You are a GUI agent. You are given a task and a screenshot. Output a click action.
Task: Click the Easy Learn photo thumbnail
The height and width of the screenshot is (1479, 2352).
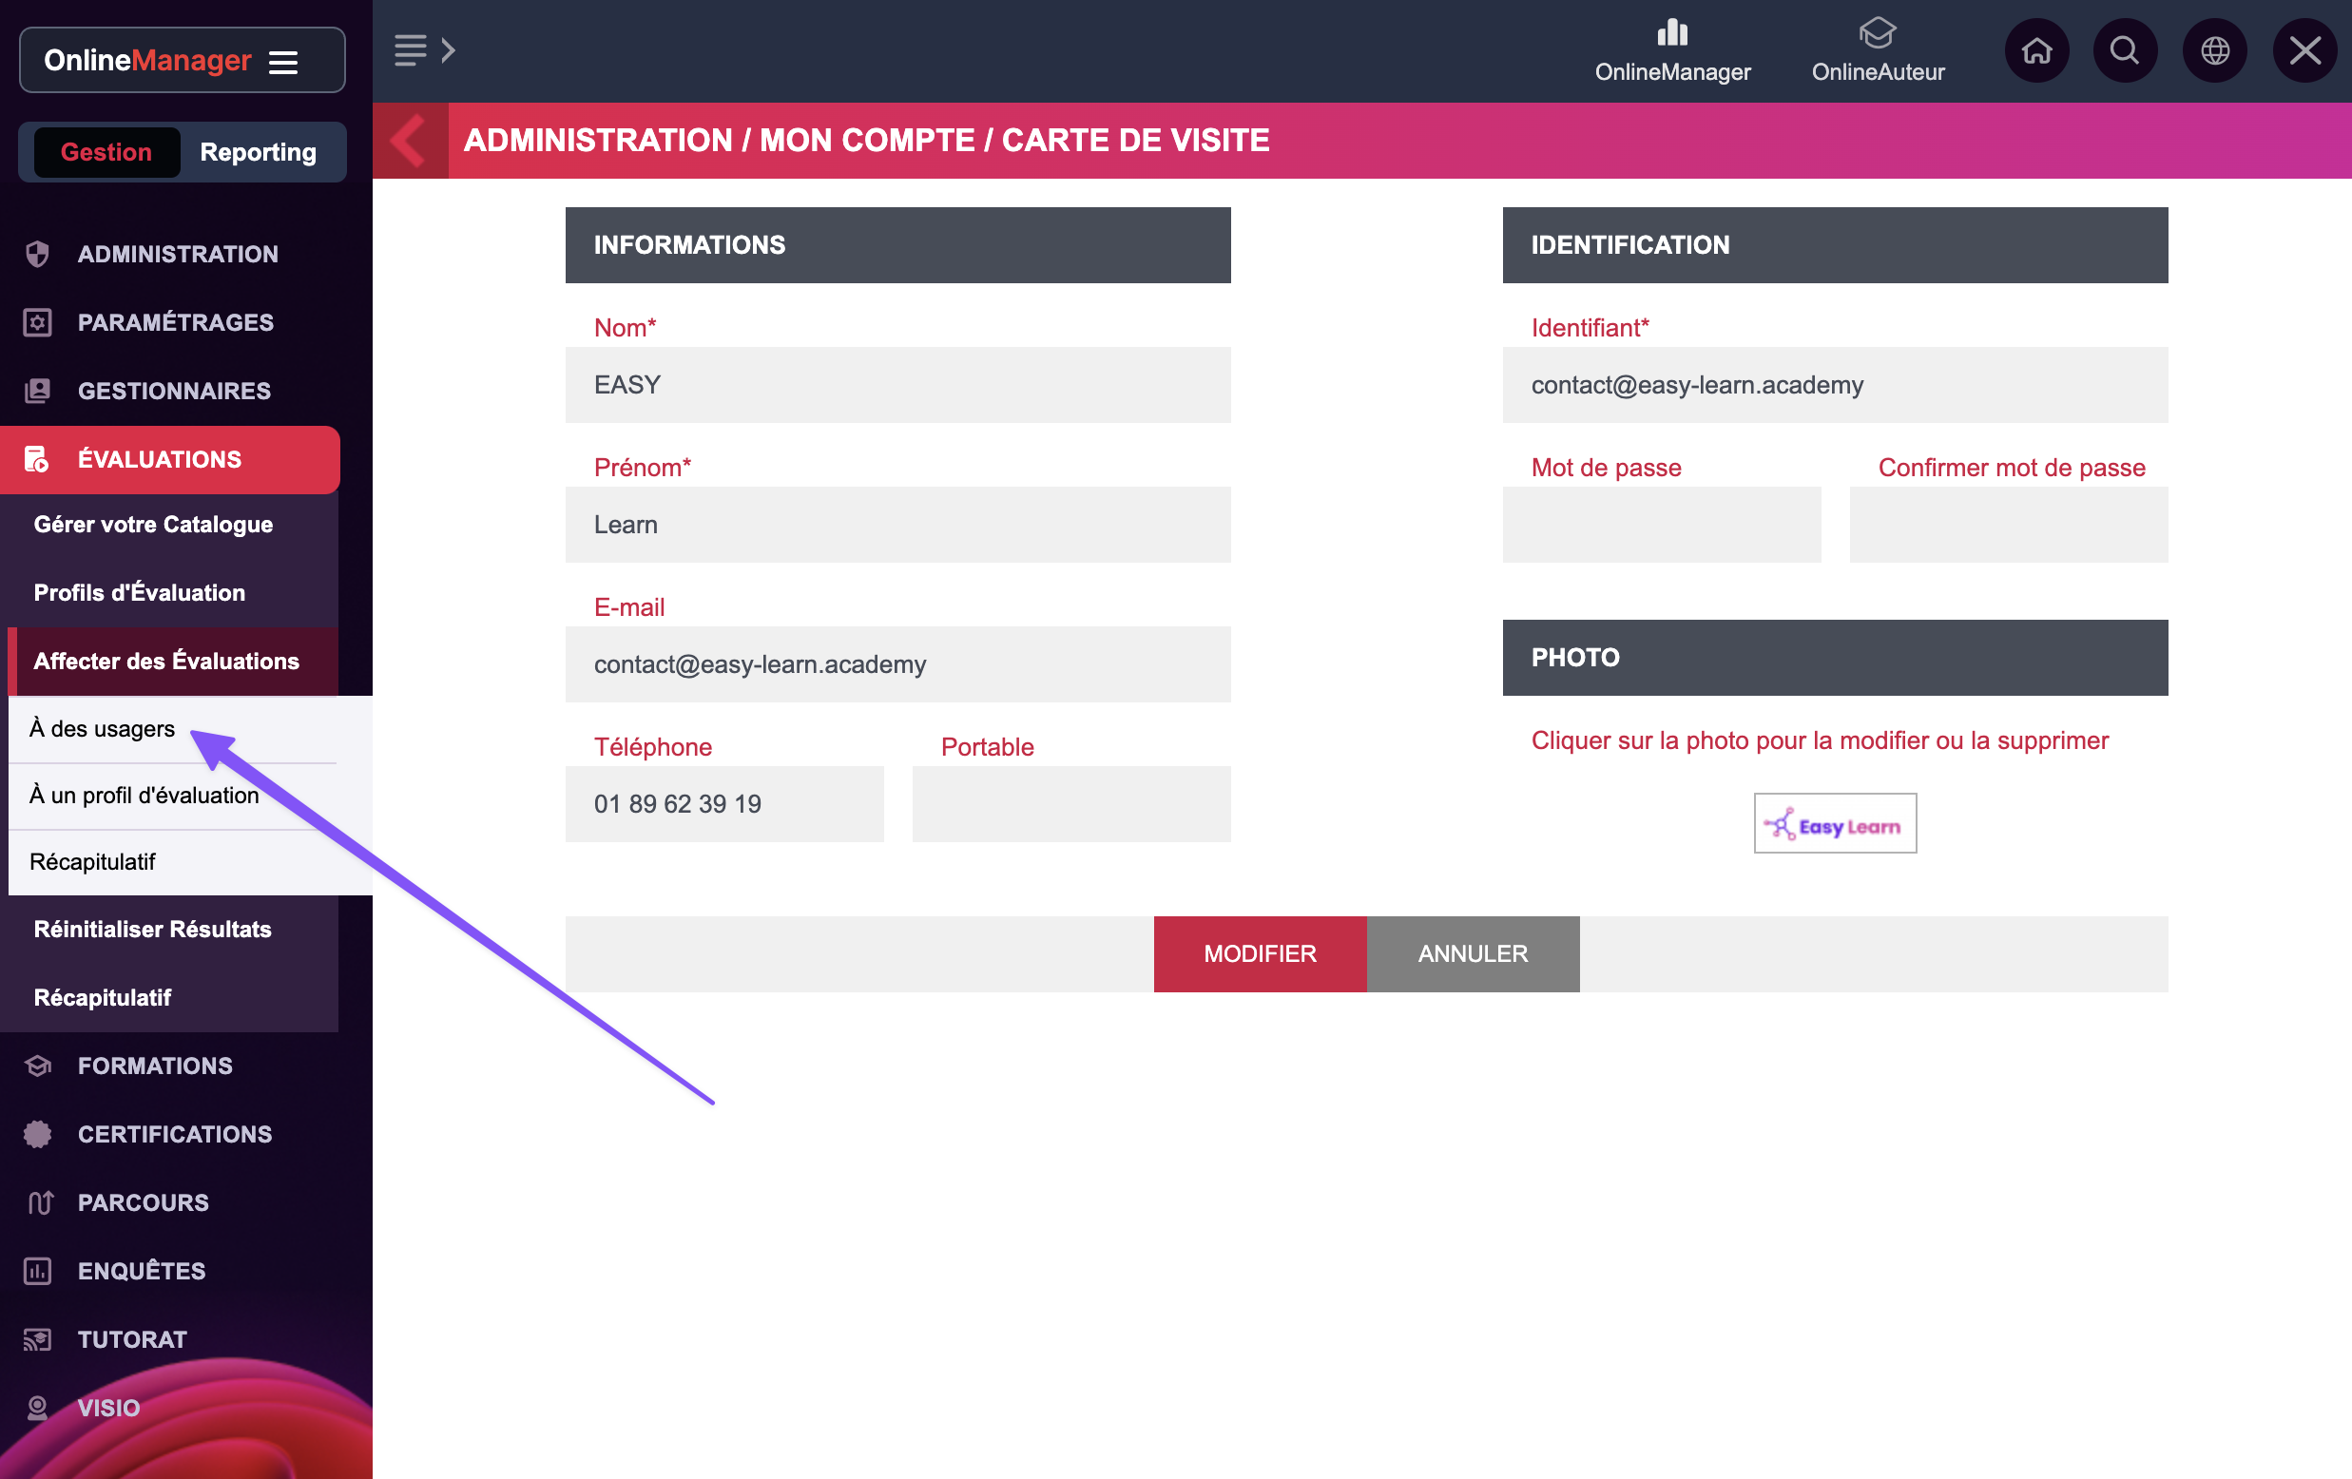(x=1834, y=823)
